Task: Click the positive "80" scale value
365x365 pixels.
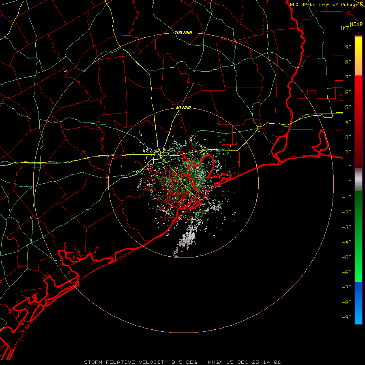Action: [x=348, y=62]
